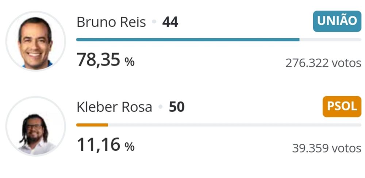Click the unfilled gray part of Bruno's bar
Image resolution: width=365 pixels, height=178 pixels.
click(x=330, y=40)
